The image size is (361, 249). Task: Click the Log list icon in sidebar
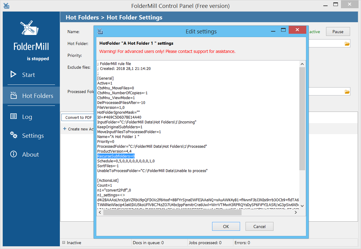pos(14,116)
